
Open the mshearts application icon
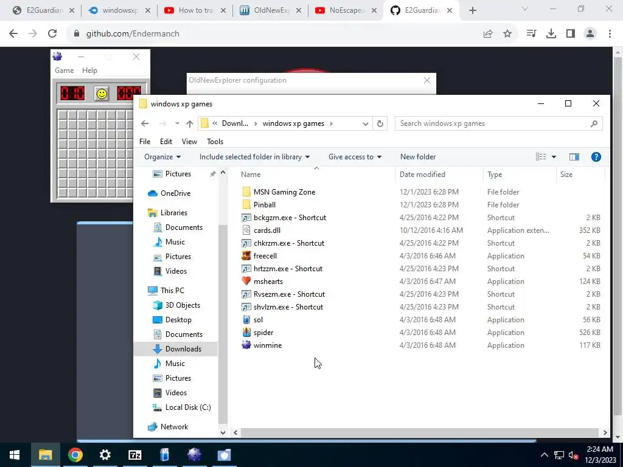[246, 281]
